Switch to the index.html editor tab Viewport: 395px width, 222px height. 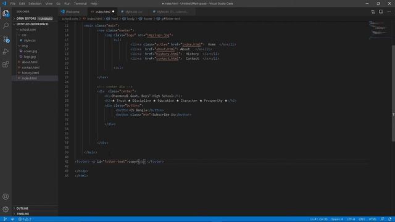pos(103,12)
